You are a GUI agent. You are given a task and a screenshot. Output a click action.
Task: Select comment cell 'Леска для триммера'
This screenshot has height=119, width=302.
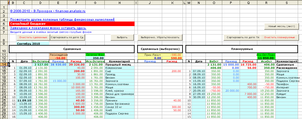119,94
